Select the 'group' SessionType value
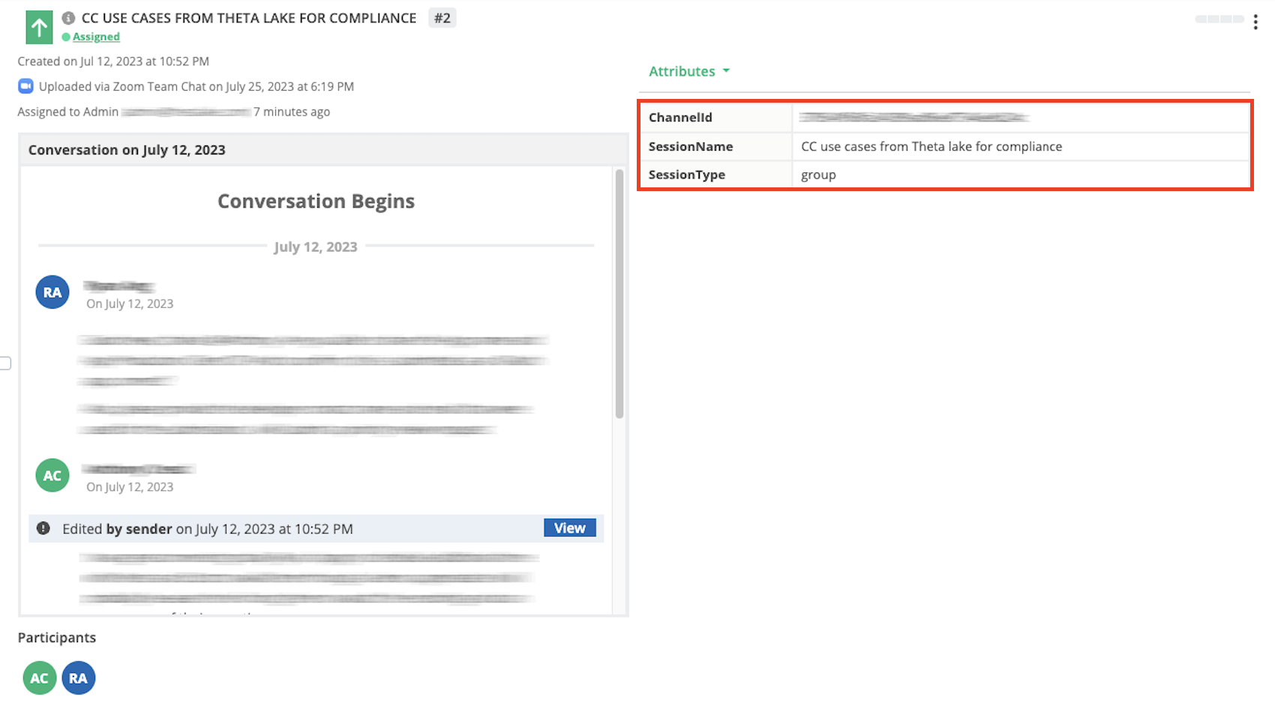The width and height of the screenshot is (1275, 703). (818, 175)
